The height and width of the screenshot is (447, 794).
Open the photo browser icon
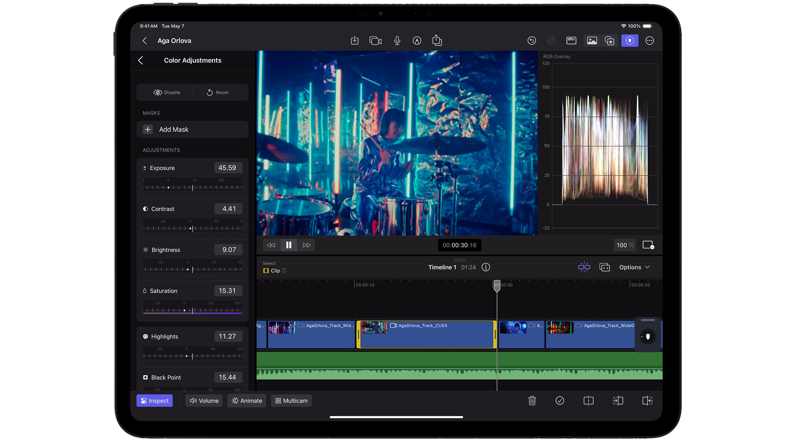592,41
